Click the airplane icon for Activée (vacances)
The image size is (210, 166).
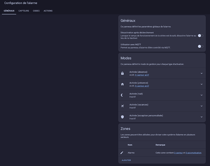click(x=123, y=106)
